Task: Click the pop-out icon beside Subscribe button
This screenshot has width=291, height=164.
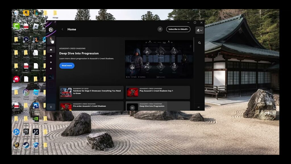Action: (x=160, y=29)
